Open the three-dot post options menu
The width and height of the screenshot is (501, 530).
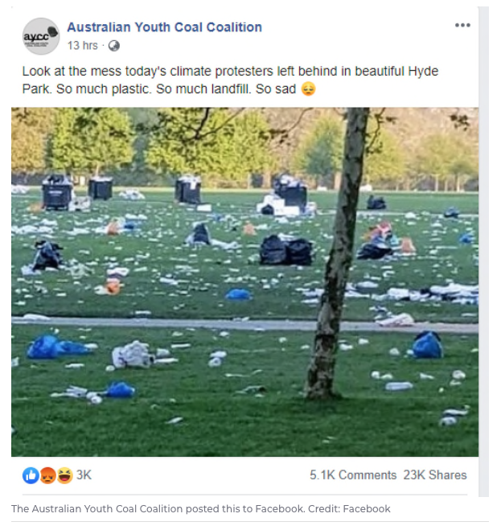tap(462, 25)
